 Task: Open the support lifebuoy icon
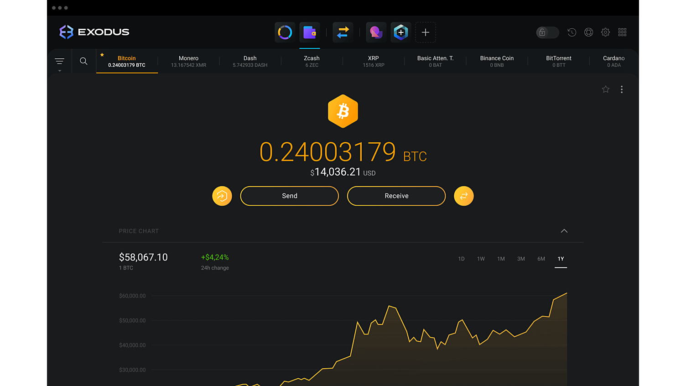pos(589,32)
